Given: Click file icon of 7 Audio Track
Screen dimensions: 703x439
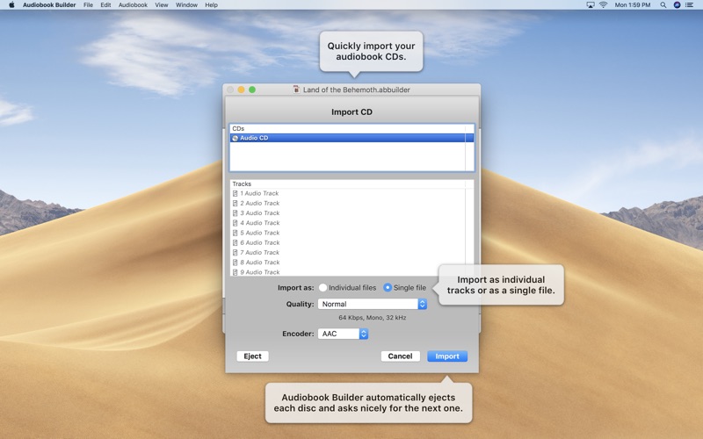Looking at the screenshot, I should pos(235,253).
